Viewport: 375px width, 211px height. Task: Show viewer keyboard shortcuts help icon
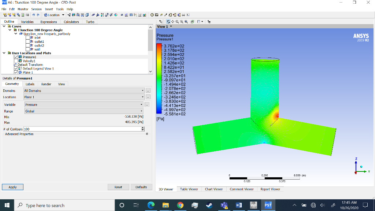click(209, 22)
